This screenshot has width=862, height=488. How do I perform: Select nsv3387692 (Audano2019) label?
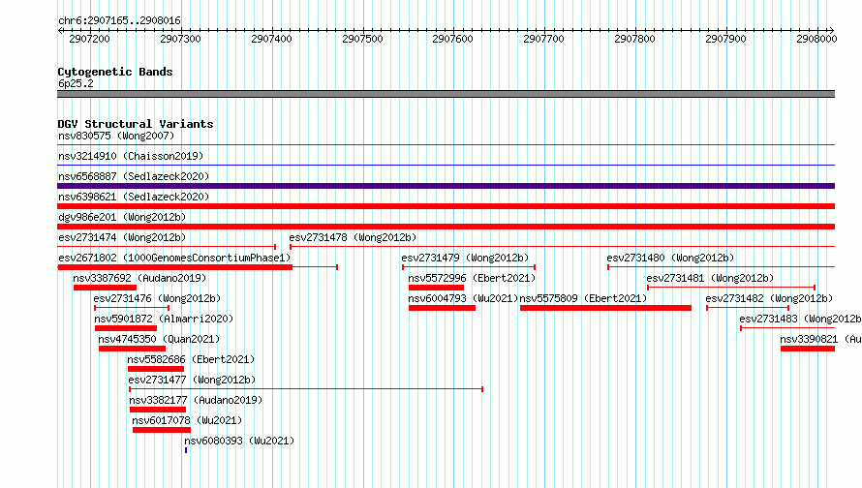139,278
